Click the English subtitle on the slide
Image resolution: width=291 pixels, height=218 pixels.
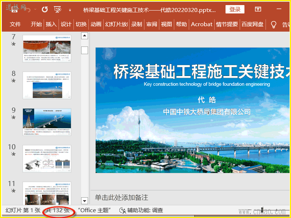207,84
